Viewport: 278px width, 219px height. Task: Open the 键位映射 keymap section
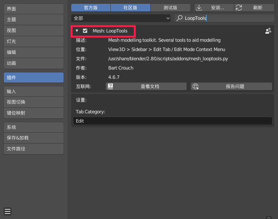click(x=34, y=113)
